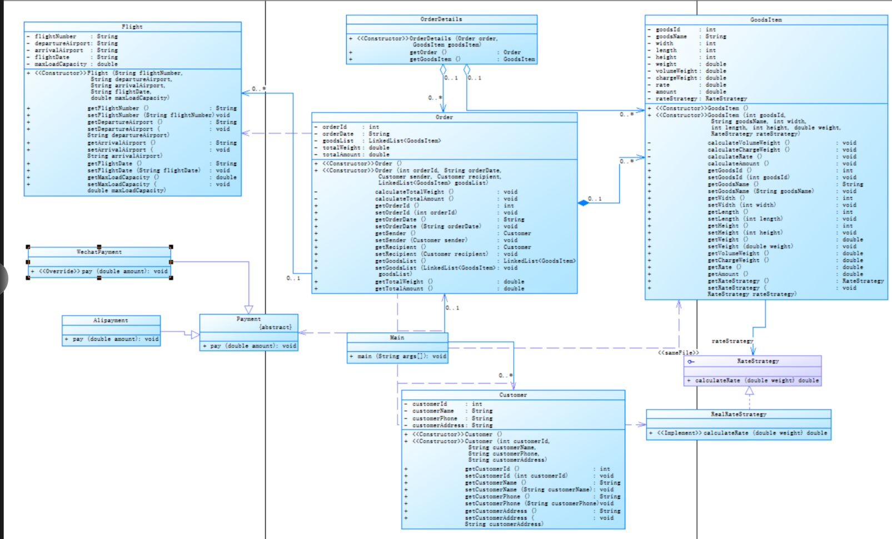Image resolution: width=892 pixels, height=539 pixels.
Task: Select maxLoadCapacity attribute in Flight
Action: coord(72,64)
